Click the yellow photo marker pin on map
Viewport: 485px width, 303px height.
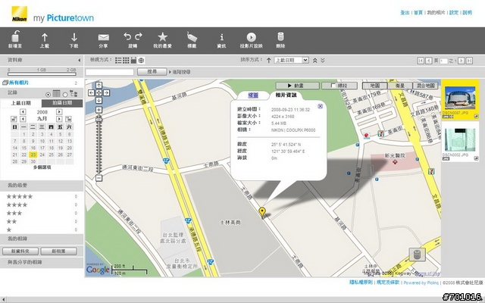coord(262,212)
